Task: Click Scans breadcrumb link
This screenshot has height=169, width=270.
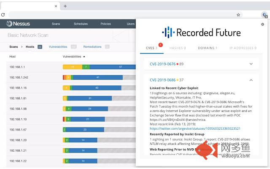Action: click(13, 47)
